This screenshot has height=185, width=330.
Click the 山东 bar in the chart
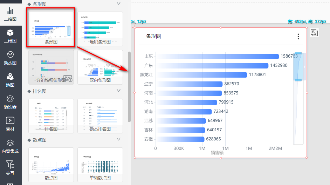[x=217, y=56]
